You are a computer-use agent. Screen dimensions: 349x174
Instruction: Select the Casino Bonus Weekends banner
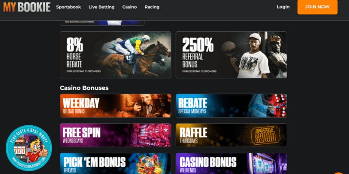tap(231, 164)
